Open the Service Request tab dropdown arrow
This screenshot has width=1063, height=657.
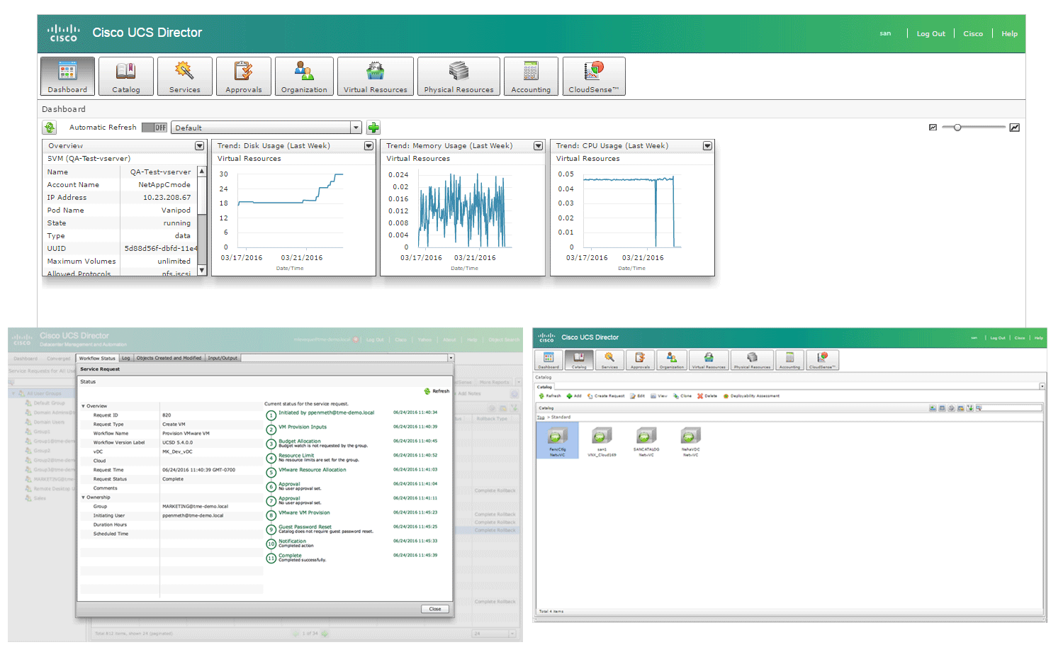coord(450,358)
